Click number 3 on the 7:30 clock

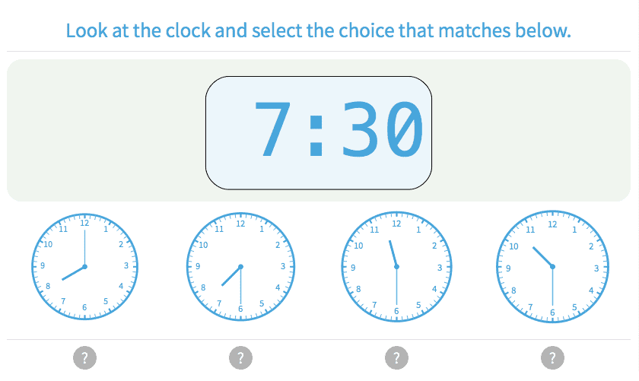(x=283, y=267)
